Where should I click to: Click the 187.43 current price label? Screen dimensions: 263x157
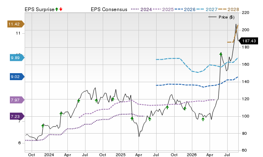(248, 41)
